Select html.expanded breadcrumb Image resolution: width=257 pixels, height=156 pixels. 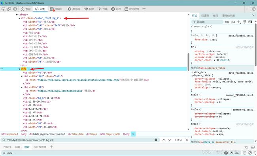(9, 134)
